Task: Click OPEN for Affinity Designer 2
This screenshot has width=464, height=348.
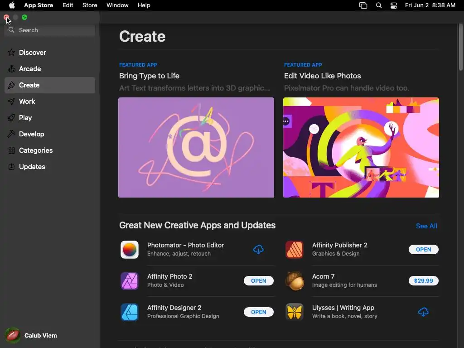Action: pyautogui.click(x=258, y=312)
